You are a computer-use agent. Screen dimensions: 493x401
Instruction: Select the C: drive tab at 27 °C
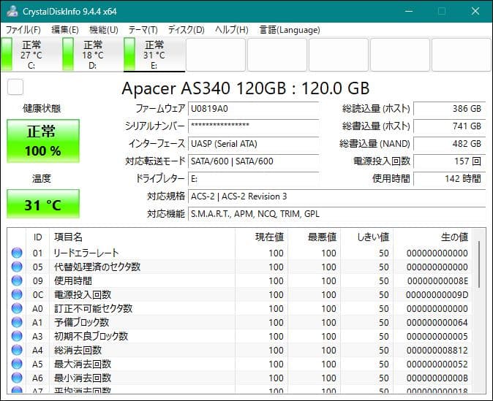31,54
